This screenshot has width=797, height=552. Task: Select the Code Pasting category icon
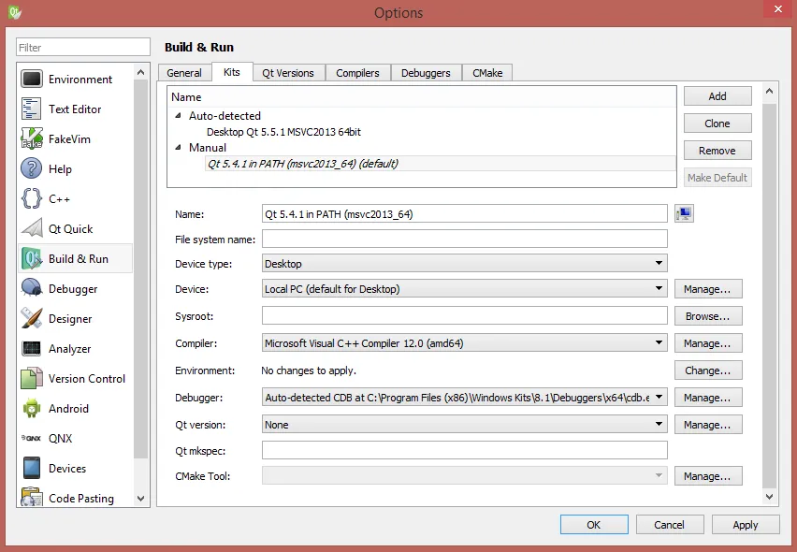32,497
